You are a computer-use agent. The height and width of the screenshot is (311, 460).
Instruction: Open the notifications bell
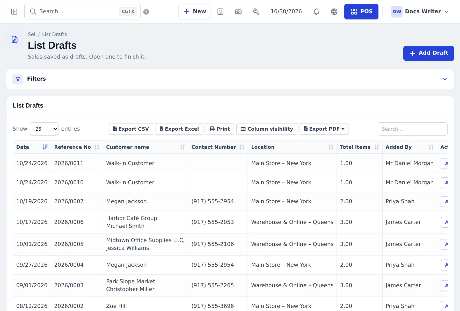point(316,12)
